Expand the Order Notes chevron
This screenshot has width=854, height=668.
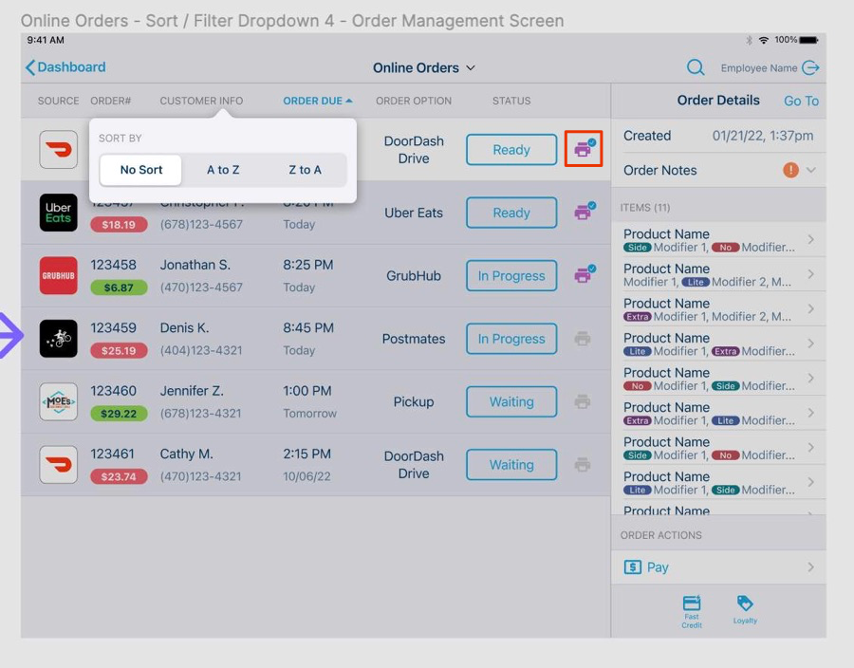[x=811, y=170]
